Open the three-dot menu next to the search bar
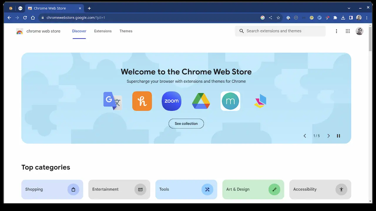Viewport: 376px width, 211px height. tap(336, 31)
